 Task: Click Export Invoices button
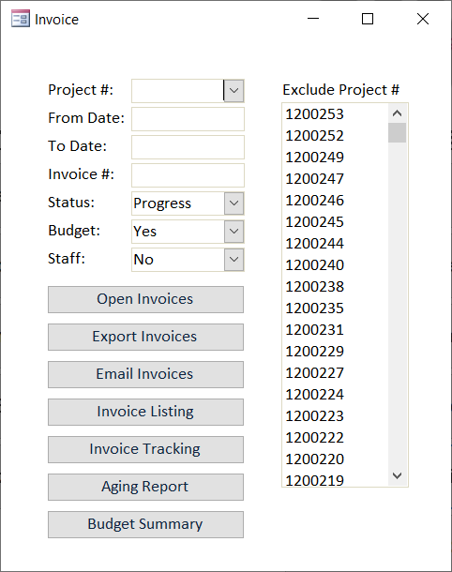(145, 337)
